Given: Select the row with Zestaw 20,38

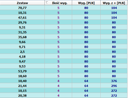Looking at the screenshot, I should point(64,96).
